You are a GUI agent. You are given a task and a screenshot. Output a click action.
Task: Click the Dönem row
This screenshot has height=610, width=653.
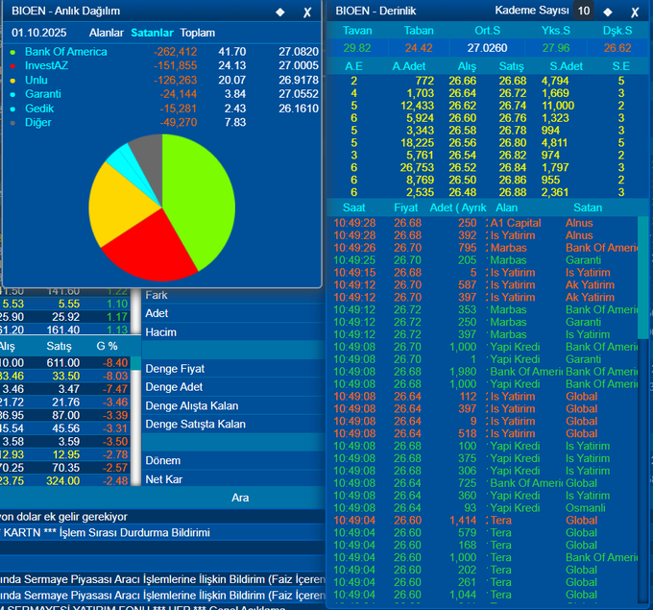pyautogui.click(x=233, y=461)
